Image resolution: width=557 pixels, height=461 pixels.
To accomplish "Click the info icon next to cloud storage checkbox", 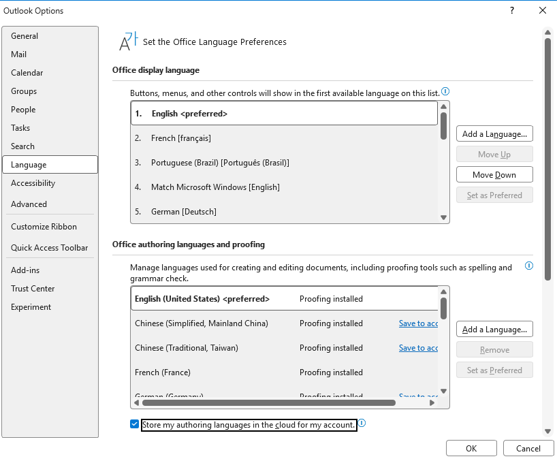I will pyautogui.click(x=362, y=423).
